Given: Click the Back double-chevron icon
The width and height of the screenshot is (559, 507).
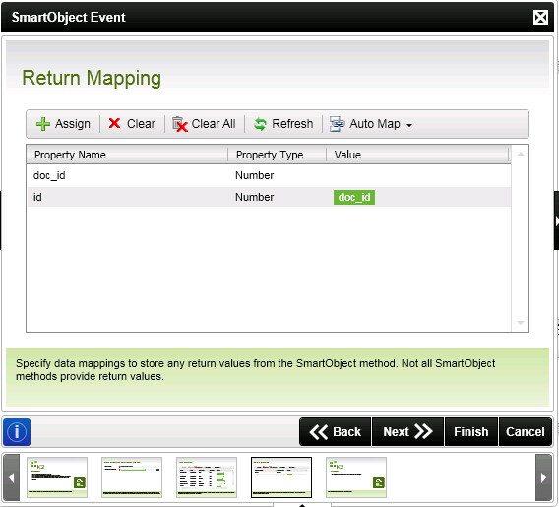Looking at the screenshot, I should (x=318, y=432).
